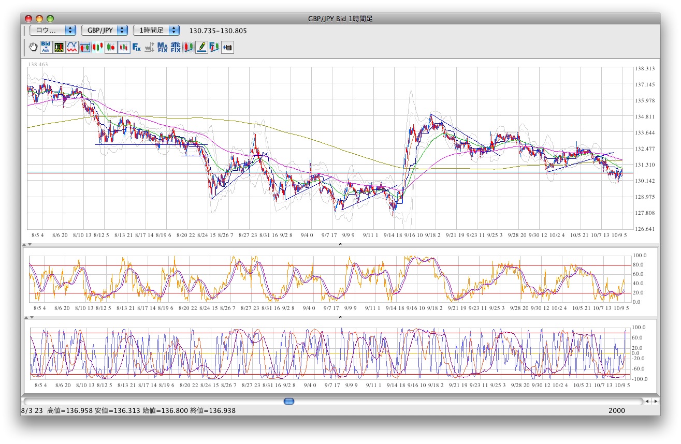The width and height of the screenshot is (681, 444).
Task: Click the 128.975 price axis label
Action: tap(646, 197)
